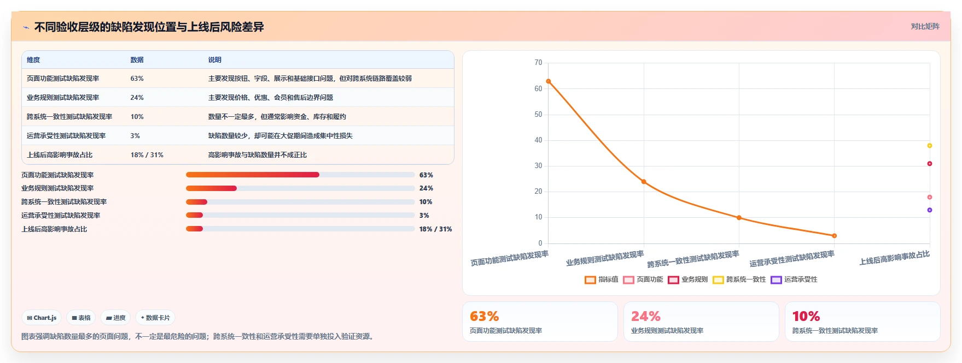Click the 3% progress bar for 运营承受性测试缺陷发现率
The height and width of the screenshot is (363, 962).
click(300, 215)
